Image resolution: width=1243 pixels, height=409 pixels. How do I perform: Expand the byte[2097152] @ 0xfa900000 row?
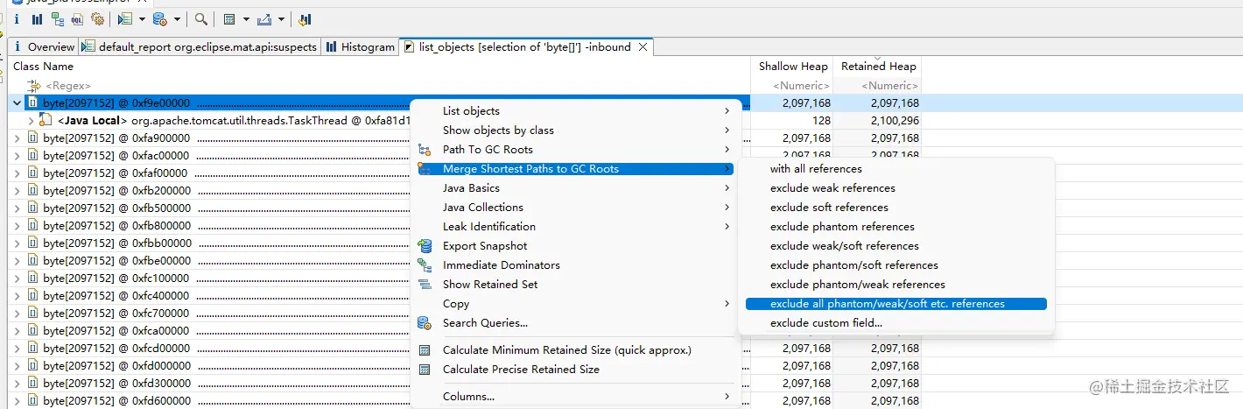pyautogui.click(x=18, y=138)
